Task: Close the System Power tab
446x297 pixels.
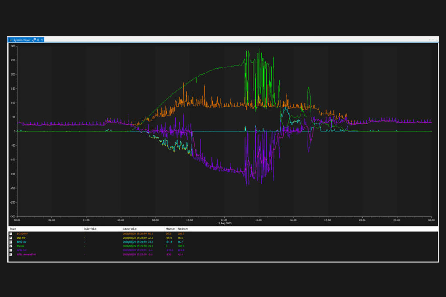Action: tap(41, 40)
